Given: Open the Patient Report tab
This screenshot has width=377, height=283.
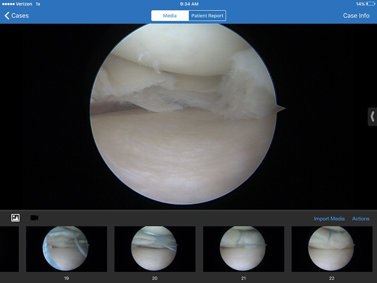Looking at the screenshot, I should click(207, 16).
